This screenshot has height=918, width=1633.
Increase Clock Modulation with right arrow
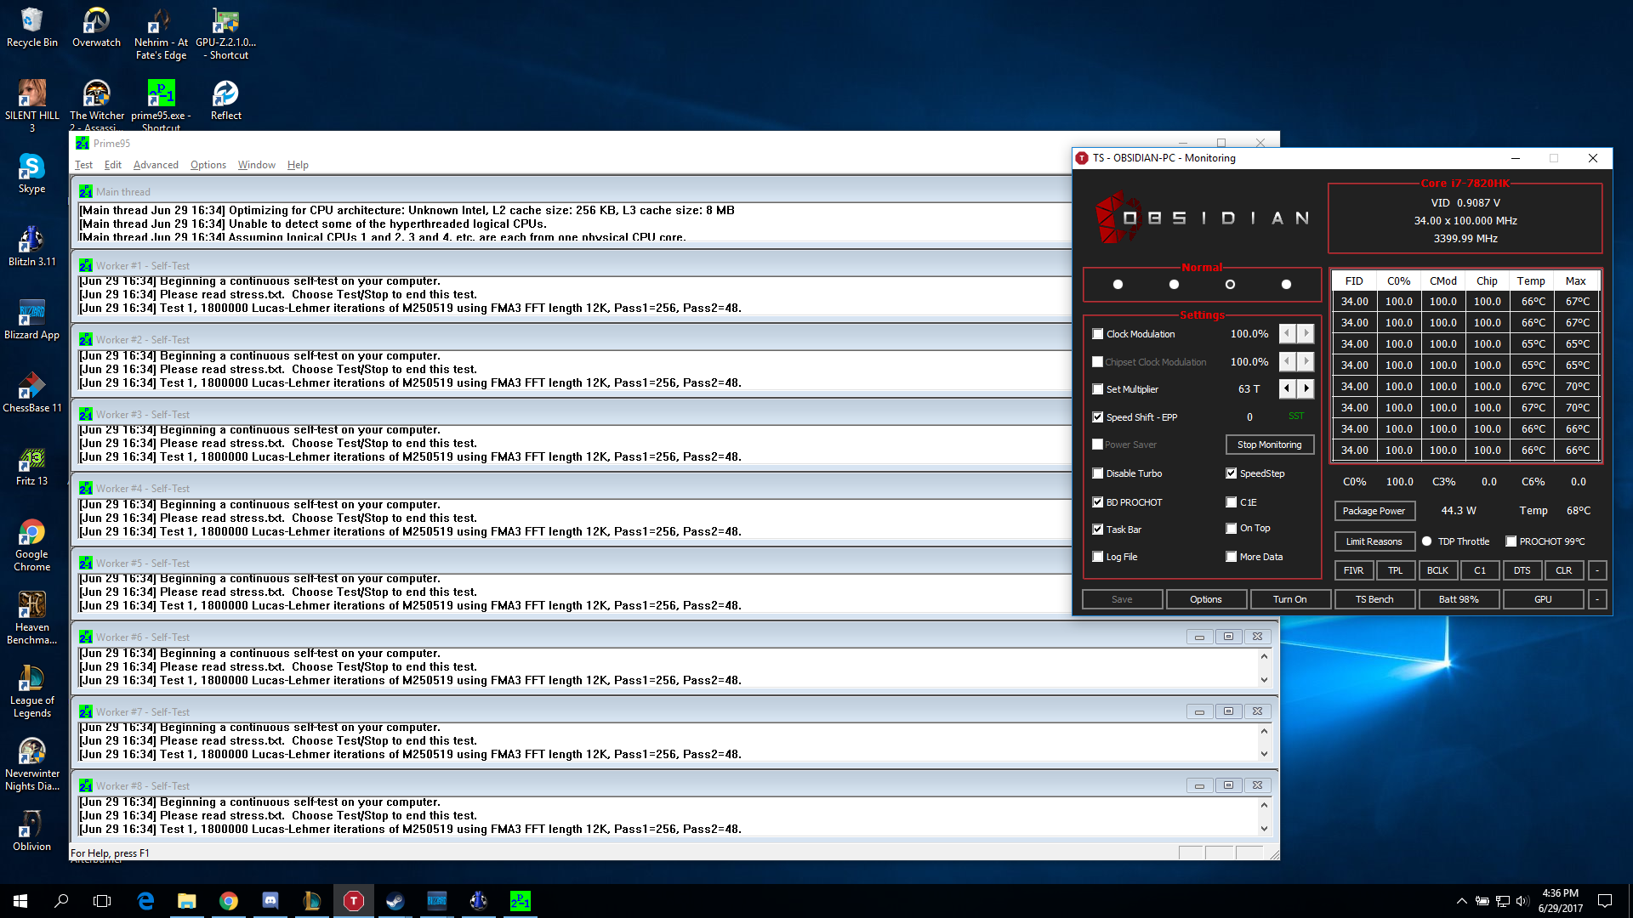coord(1306,334)
